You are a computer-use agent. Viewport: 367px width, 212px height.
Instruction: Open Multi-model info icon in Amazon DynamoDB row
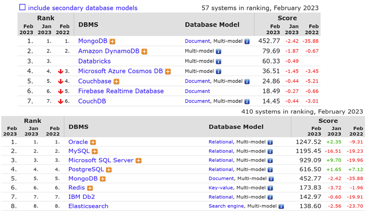click(218, 51)
